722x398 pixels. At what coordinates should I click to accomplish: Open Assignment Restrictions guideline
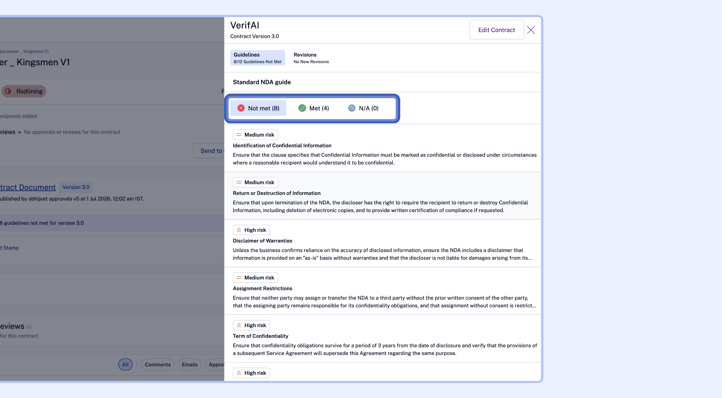tap(382, 291)
